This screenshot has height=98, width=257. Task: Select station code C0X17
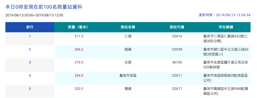177,89
